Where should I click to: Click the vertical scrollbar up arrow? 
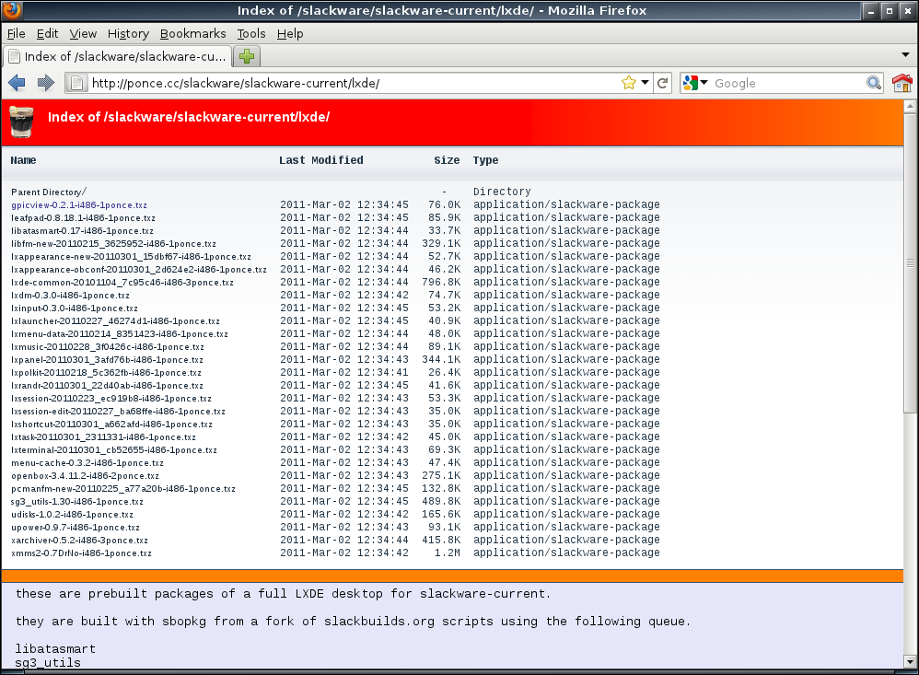[x=910, y=106]
